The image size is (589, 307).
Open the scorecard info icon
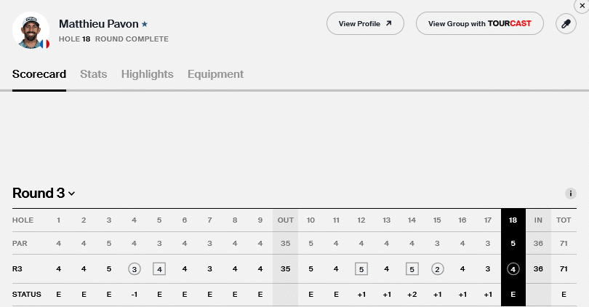click(571, 194)
